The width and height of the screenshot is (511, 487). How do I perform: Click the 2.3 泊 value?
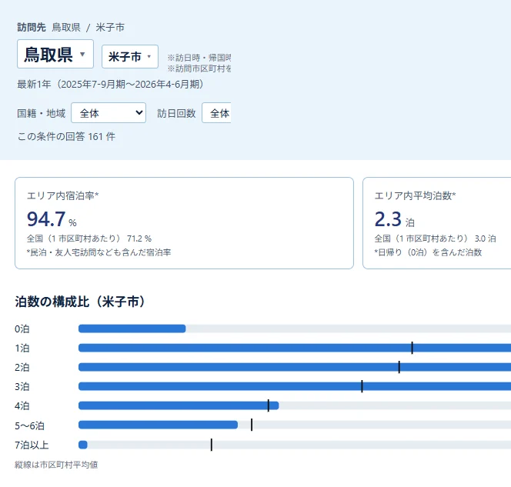coord(394,219)
